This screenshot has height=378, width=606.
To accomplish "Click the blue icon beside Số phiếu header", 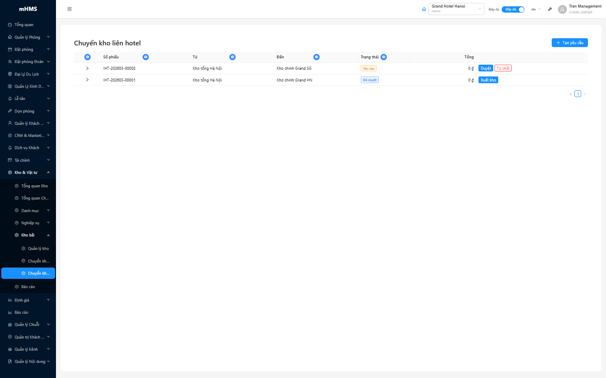I will coord(146,57).
